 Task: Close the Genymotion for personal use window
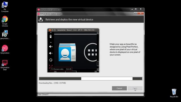click(141, 9)
